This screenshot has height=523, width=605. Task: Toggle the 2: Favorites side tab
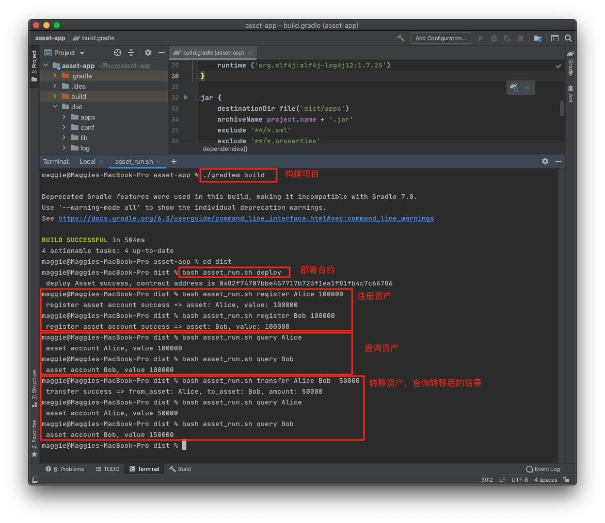click(35, 438)
